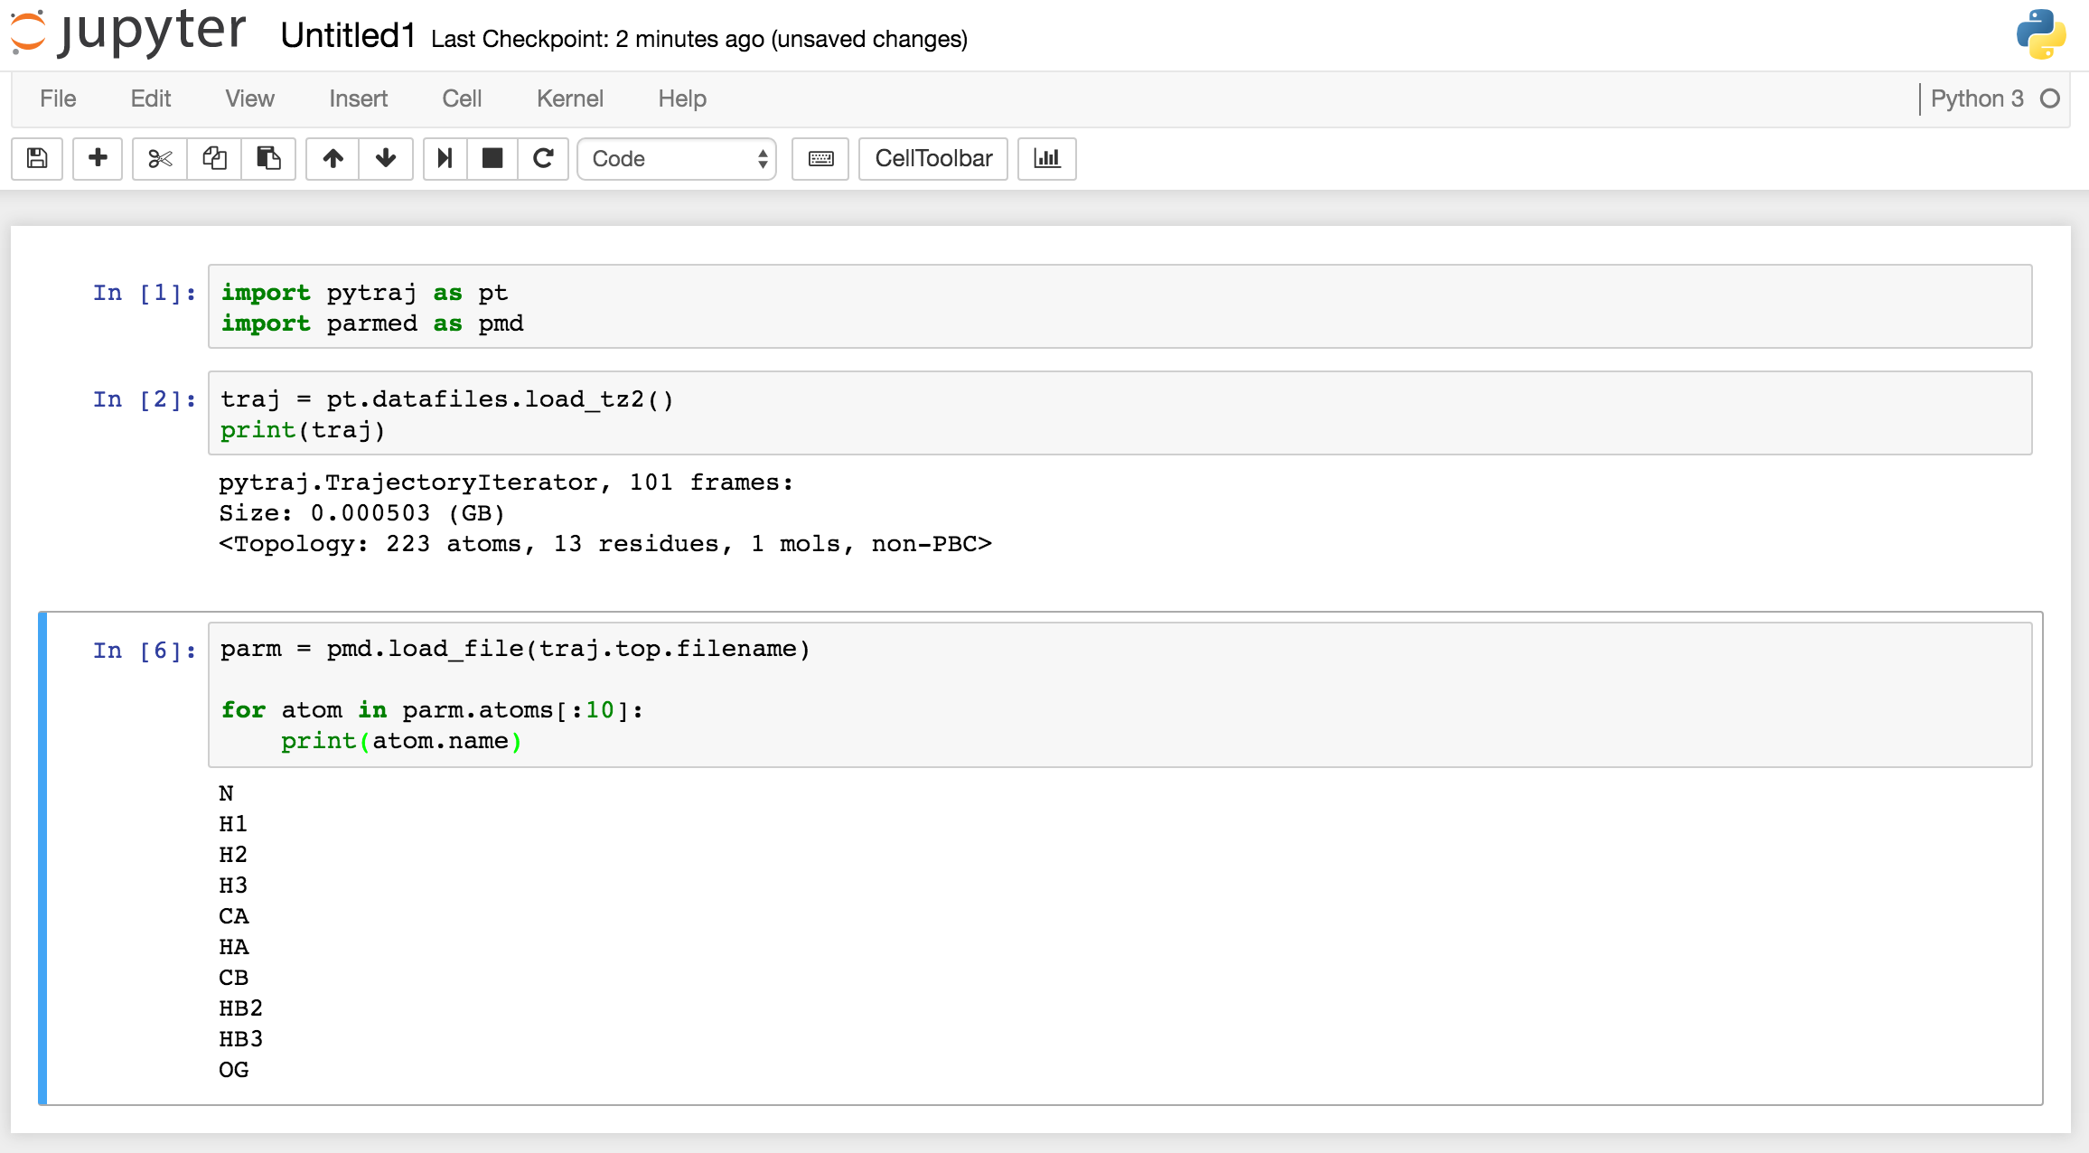Click the open command palette icon
This screenshot has height=1153, width=2089.
(x=821, y=157)
